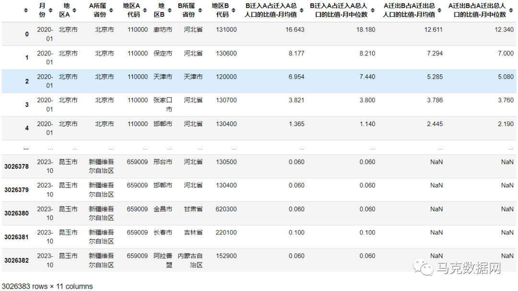Select row index 3
Screen dimensions: 518x291
(27, 105)
